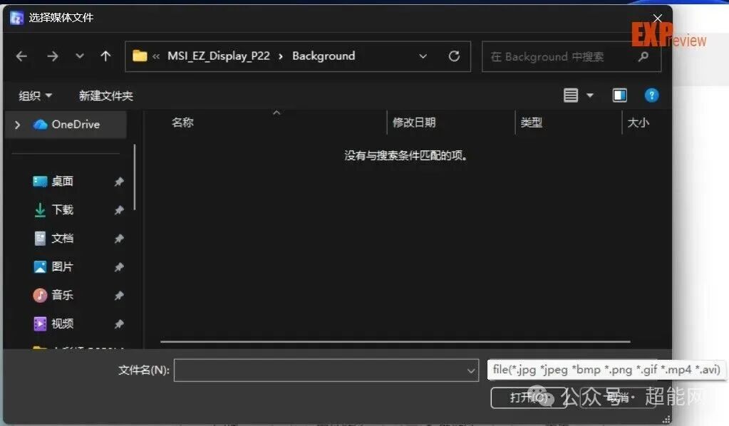The height and width of the screenshot is (426, 729).
Task: Go back with the left arrow
Action: (21, 57)
